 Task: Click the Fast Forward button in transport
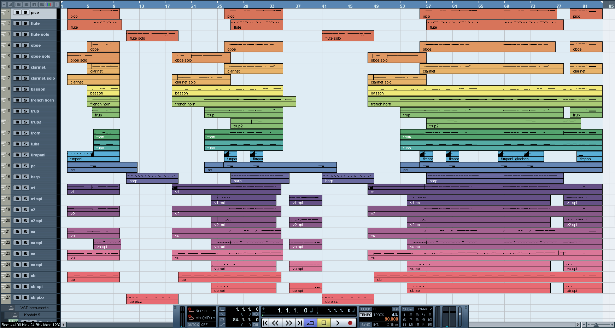coord(289,323)
